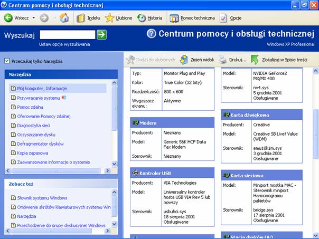Click Zobacz też horizontal scroll right arrow
The height and width of the screenshot is (239, 319).
[x=107, y=231]
